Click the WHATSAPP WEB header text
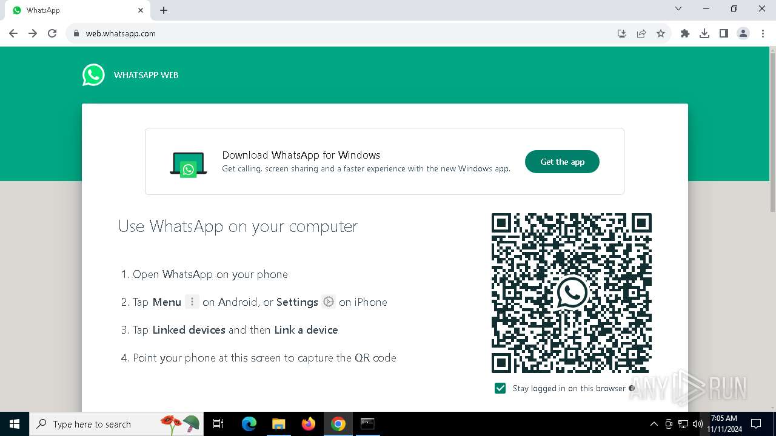Image resolution: width=776 pixels, height=436 pixels. click(x=146, y=75)
